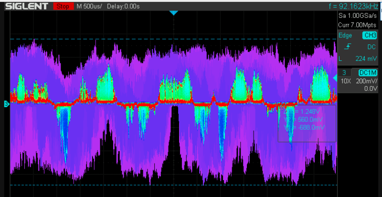Click the trigger position marker at top

tap(174, 13)
